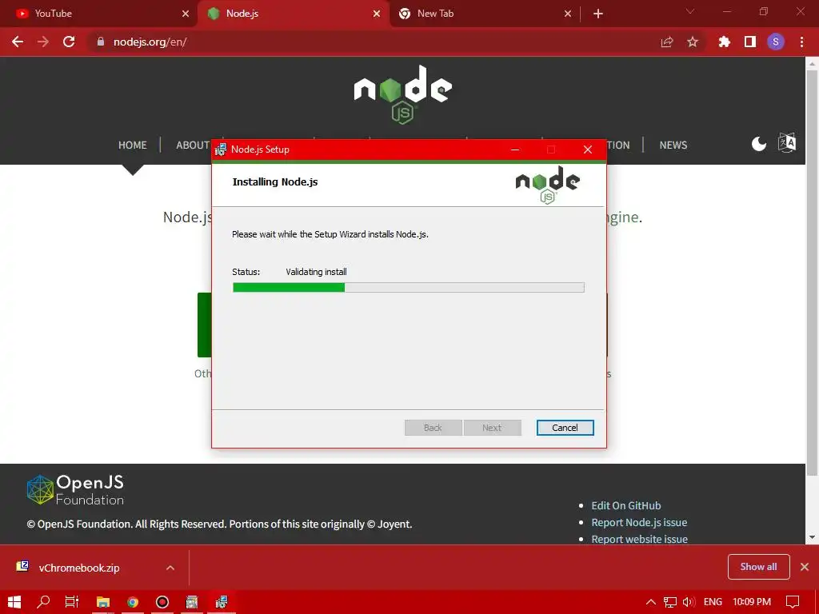The image size is (819, 614).
Task: Open the installer package taskbar icon
Action: point(192,602)
